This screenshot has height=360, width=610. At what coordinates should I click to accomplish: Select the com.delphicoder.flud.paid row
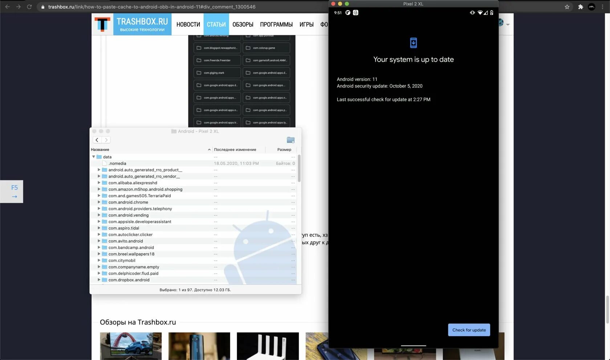[193, 274]
